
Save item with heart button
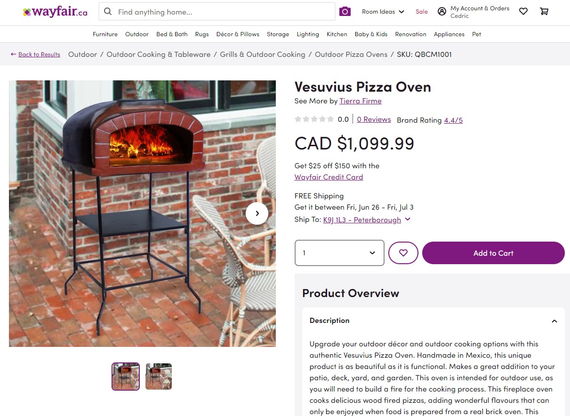(403, 253)
